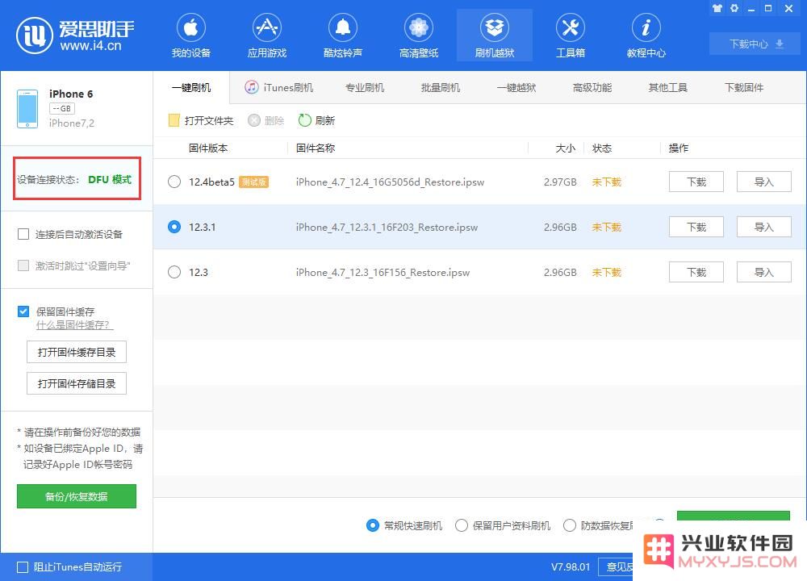Switch to 专业刷机 tab
The width and height of the screenshot is (807, 581).
coord(365,87)
